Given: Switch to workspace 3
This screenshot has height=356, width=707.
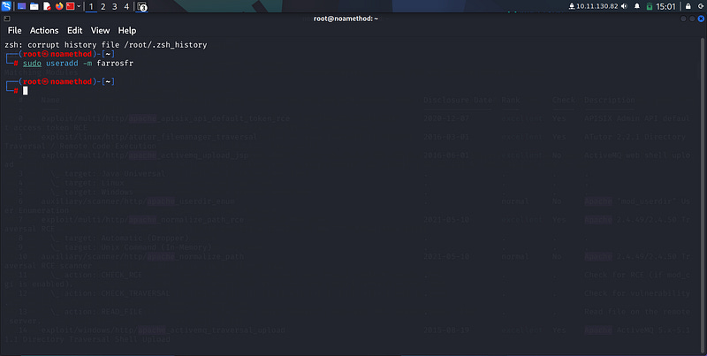Looking at the screenshot, I should 115,6.
